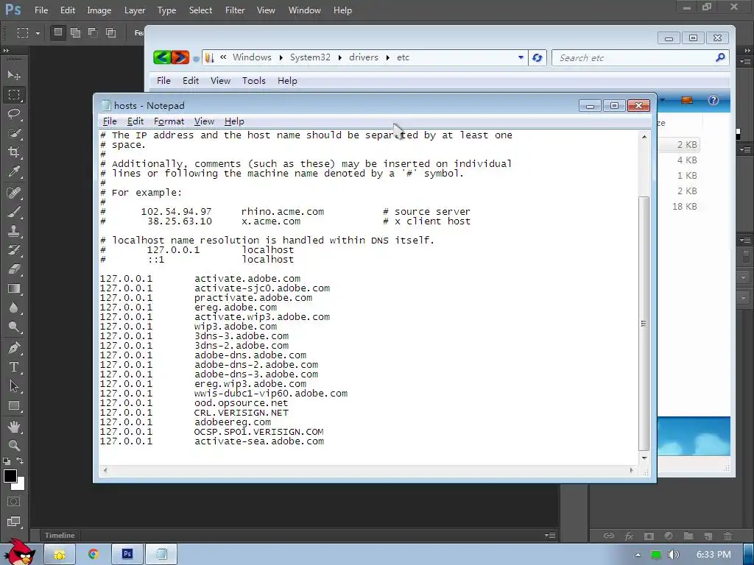Select the Horizontal Type tool
This screenshot has width=754, height=565.
(14, 367)
